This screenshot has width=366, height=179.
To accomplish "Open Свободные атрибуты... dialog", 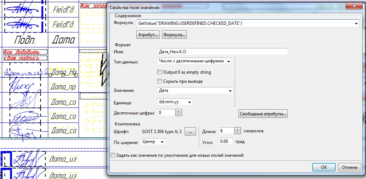I will (263, 114).
